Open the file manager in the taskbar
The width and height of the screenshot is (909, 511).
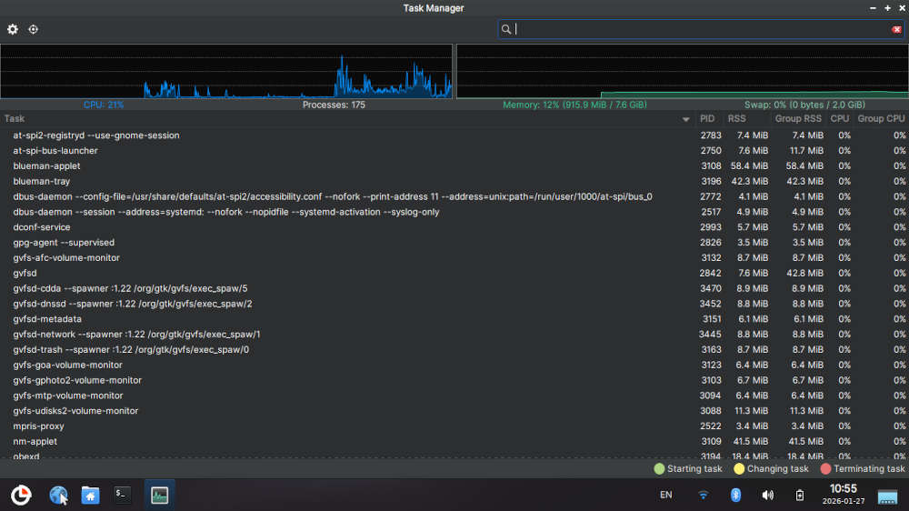coord(90,495)
